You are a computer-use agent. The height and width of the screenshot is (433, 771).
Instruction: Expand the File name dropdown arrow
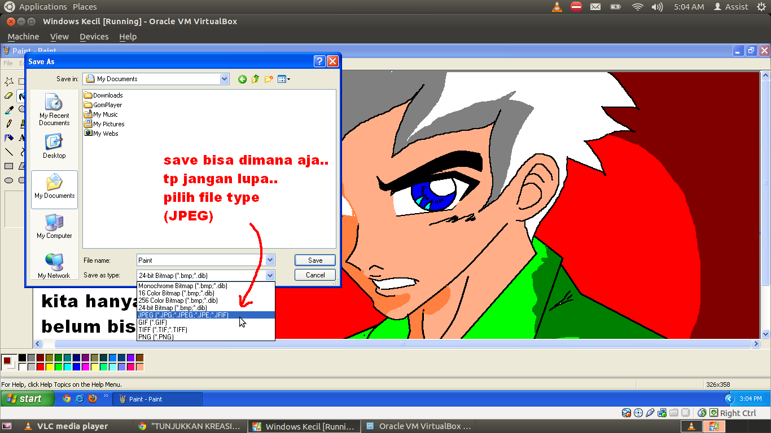tap(270, 260)
